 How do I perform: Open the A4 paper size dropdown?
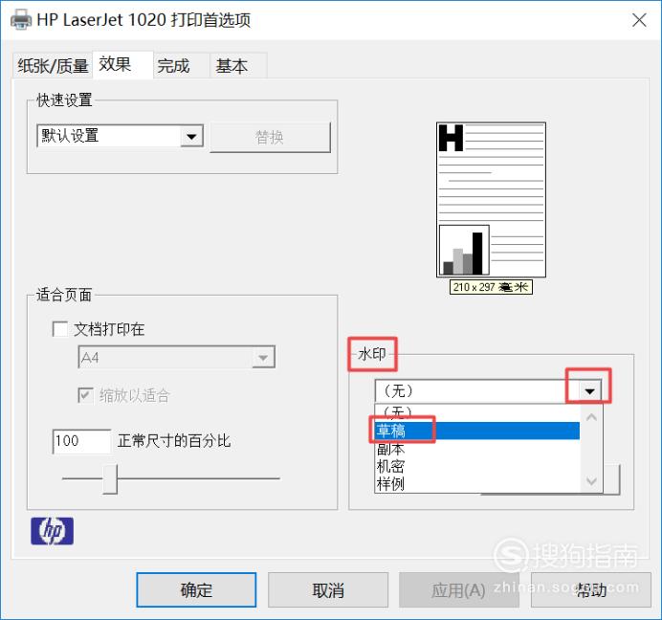[176, 357]
